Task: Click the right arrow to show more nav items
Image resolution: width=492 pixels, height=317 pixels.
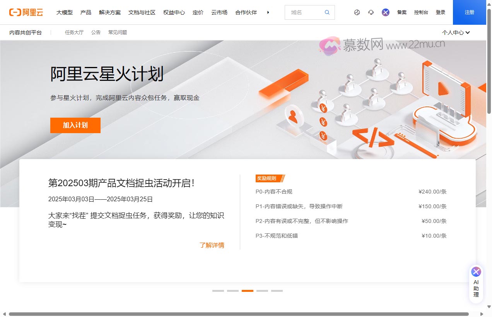Action: tap(268, 12)
